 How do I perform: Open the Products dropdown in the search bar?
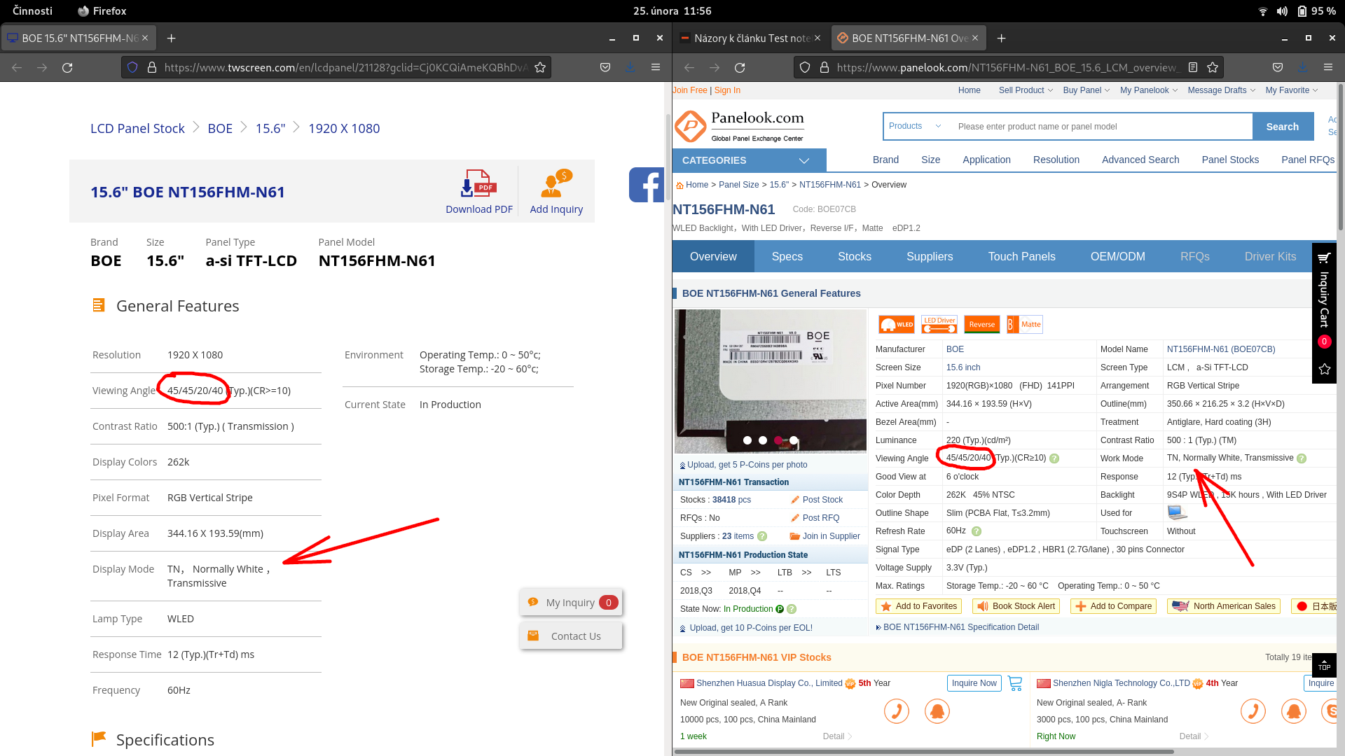point(913,126)
